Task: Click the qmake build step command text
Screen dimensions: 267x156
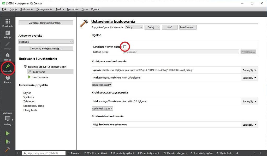Action: (x=143, y=70)
